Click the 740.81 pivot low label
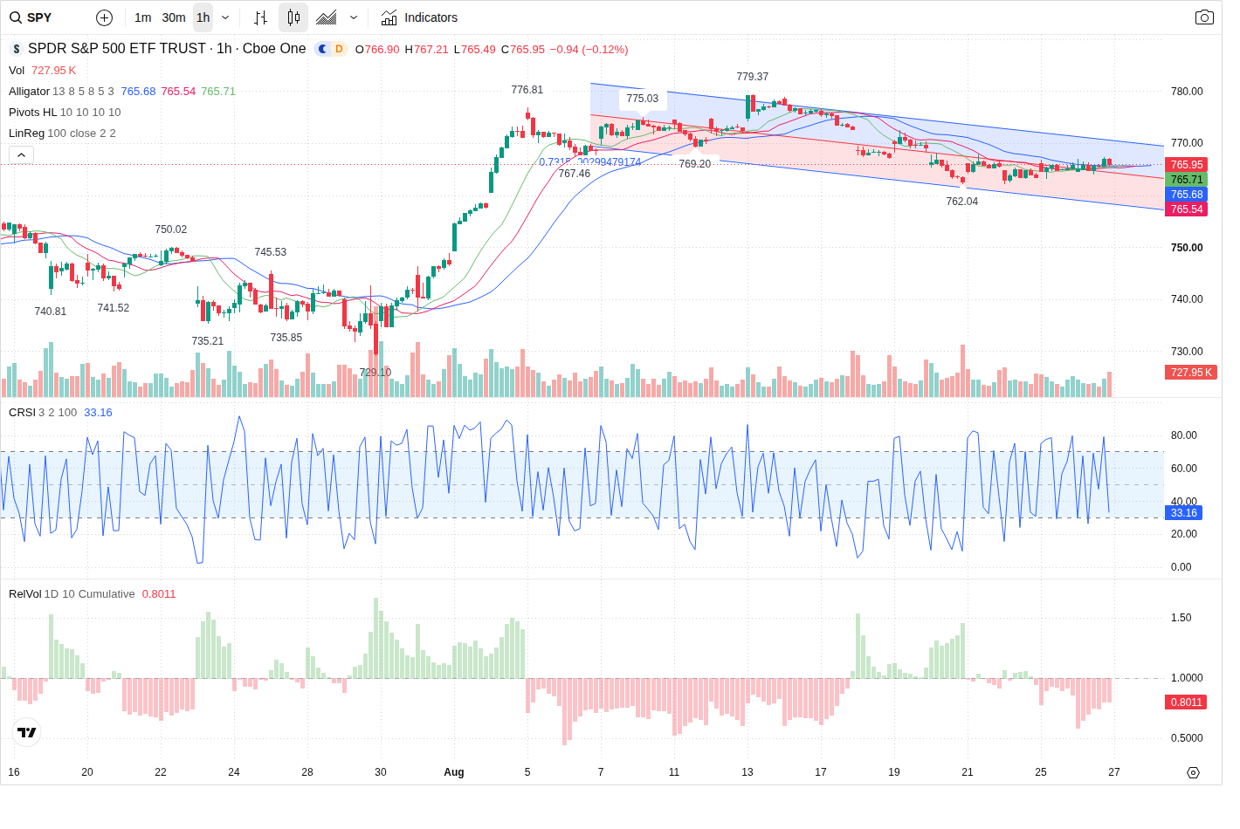The height and width of the screenshot is (829, 1240). [x=51, y=312]
